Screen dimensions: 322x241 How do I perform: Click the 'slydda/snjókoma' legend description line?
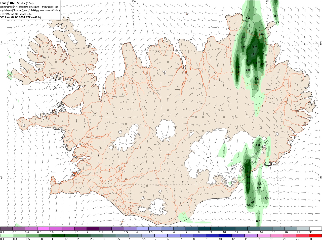coord(30,10)
